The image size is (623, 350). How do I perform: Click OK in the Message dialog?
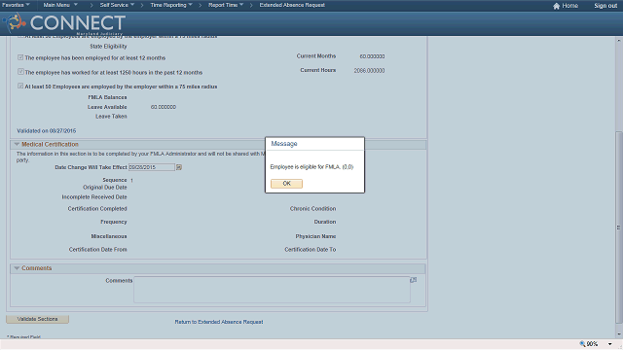pyautogui.click(x=286, y=184)
